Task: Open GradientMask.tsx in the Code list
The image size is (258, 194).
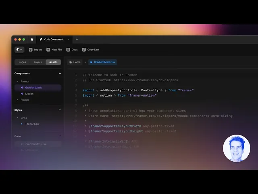Action: tap(38, 144)
